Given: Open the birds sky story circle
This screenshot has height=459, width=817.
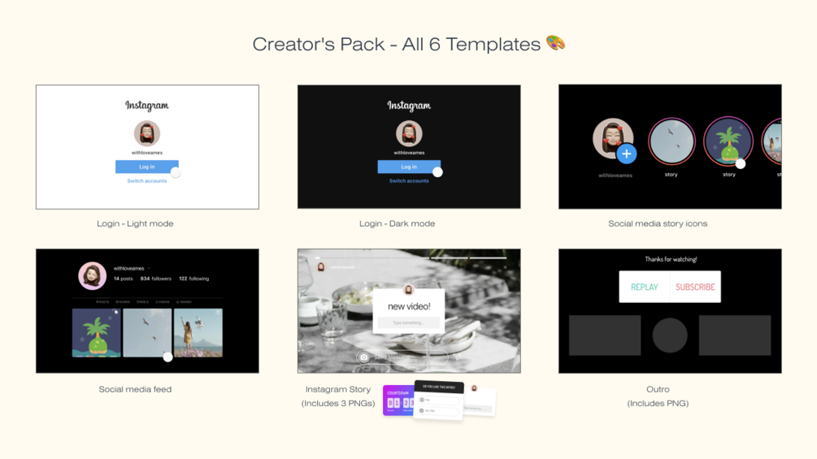Looking at the screenshot, I should [671, 141].
